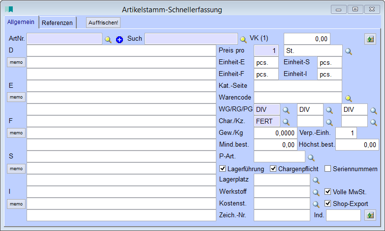Toggle the Chargenpflicht checkbox
The width and height of the screenshot is (385, 231).
273,169
